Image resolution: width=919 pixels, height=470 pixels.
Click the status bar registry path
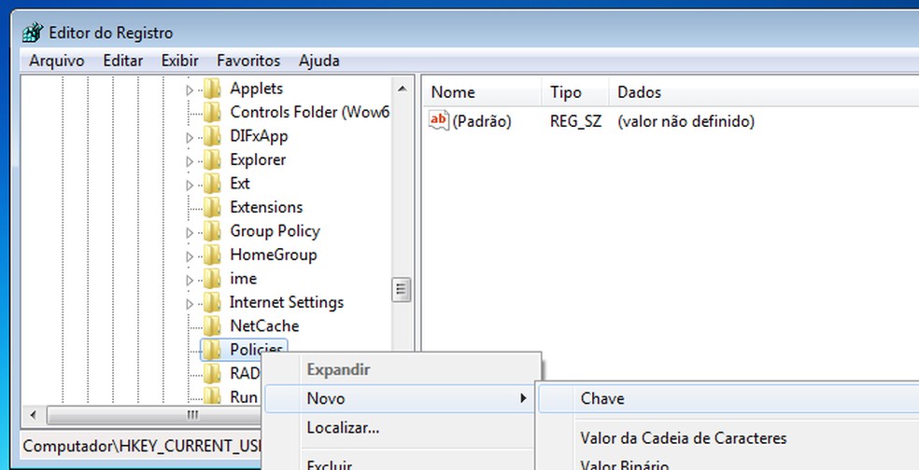pos(142,446)
